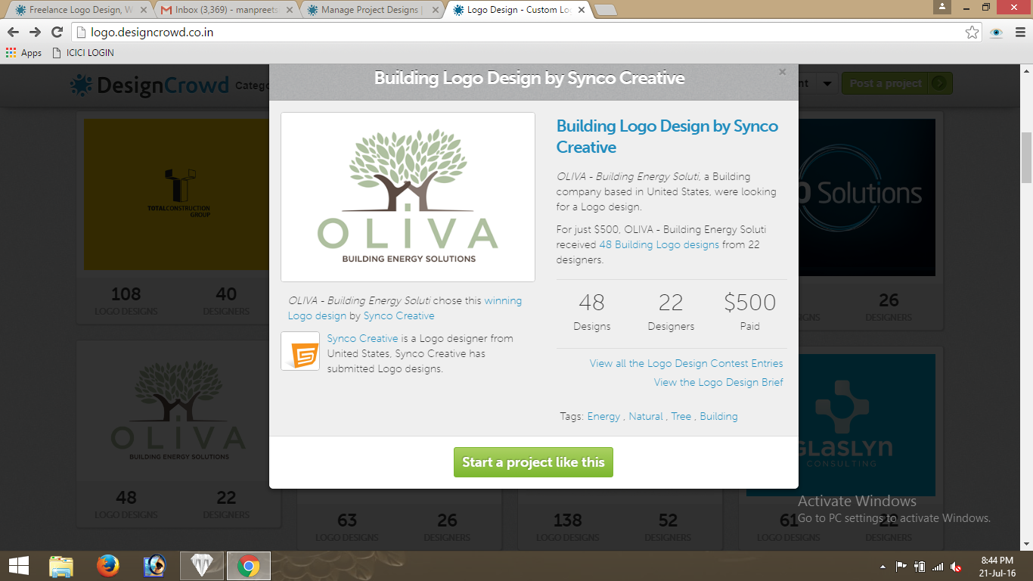The width and height of the screenshot is (1033, 581).
Task: Open Apps shortcut in bookmarks bar
Action: click(23, 53)
